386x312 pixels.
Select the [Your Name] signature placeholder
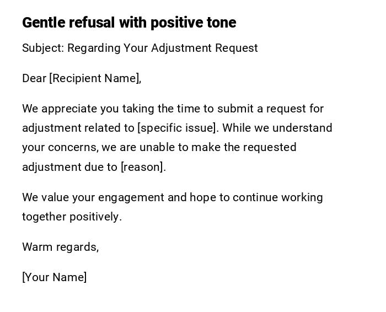point(55,277)
